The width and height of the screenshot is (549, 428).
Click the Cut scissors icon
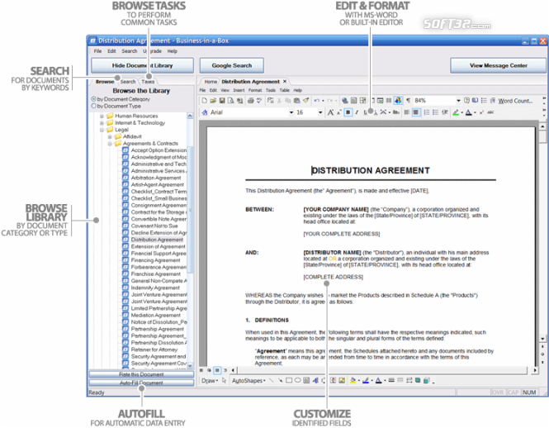coord(279,101)
